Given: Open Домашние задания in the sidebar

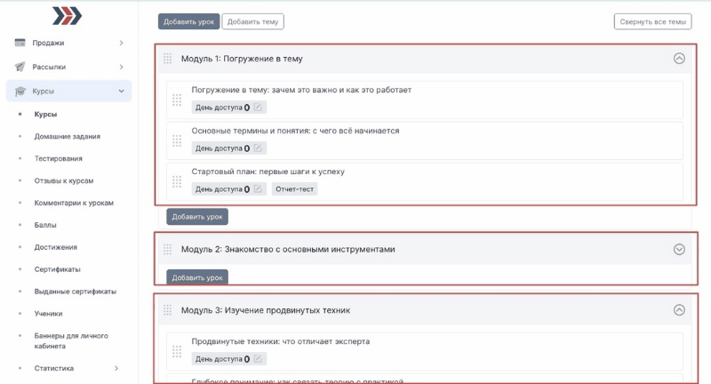Looking at the screenshot, I should (x=67, y=137).
